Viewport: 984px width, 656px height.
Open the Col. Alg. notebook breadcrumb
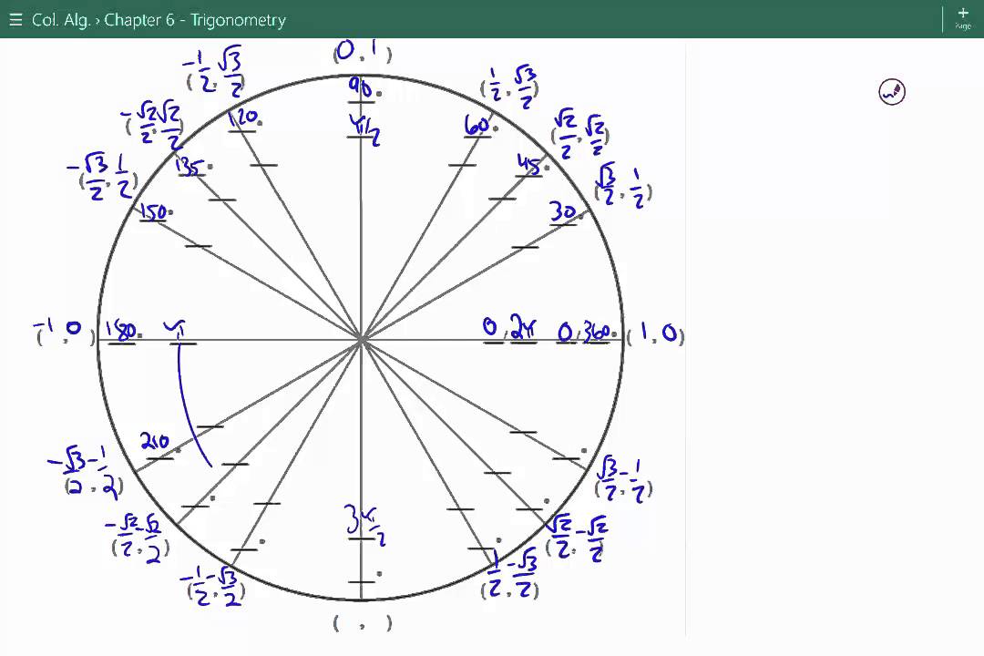[x=61, y=20]
